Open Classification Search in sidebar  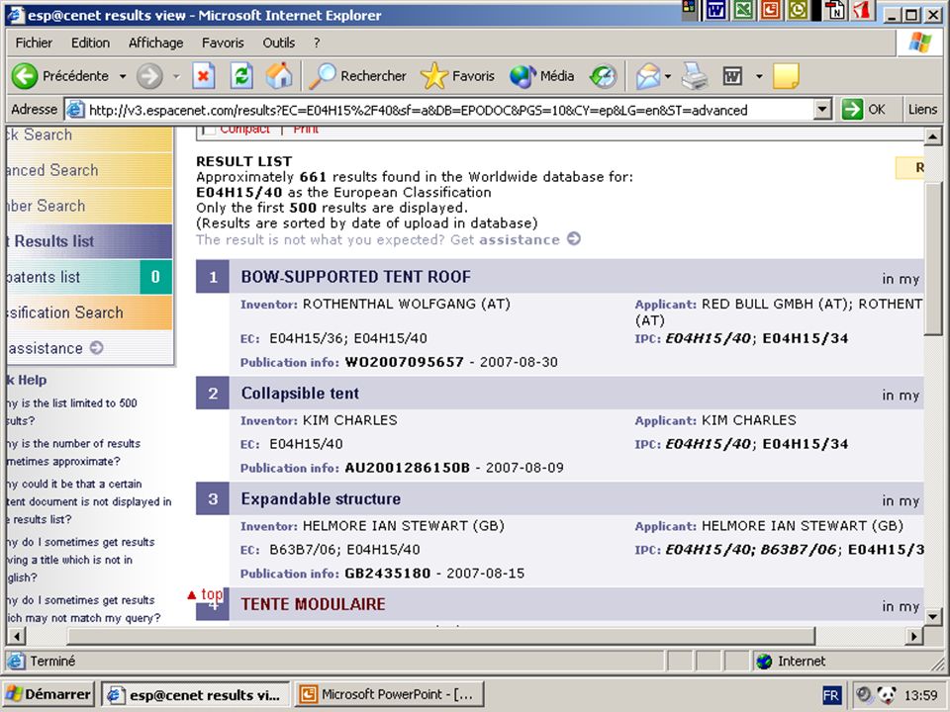(90, 313)
